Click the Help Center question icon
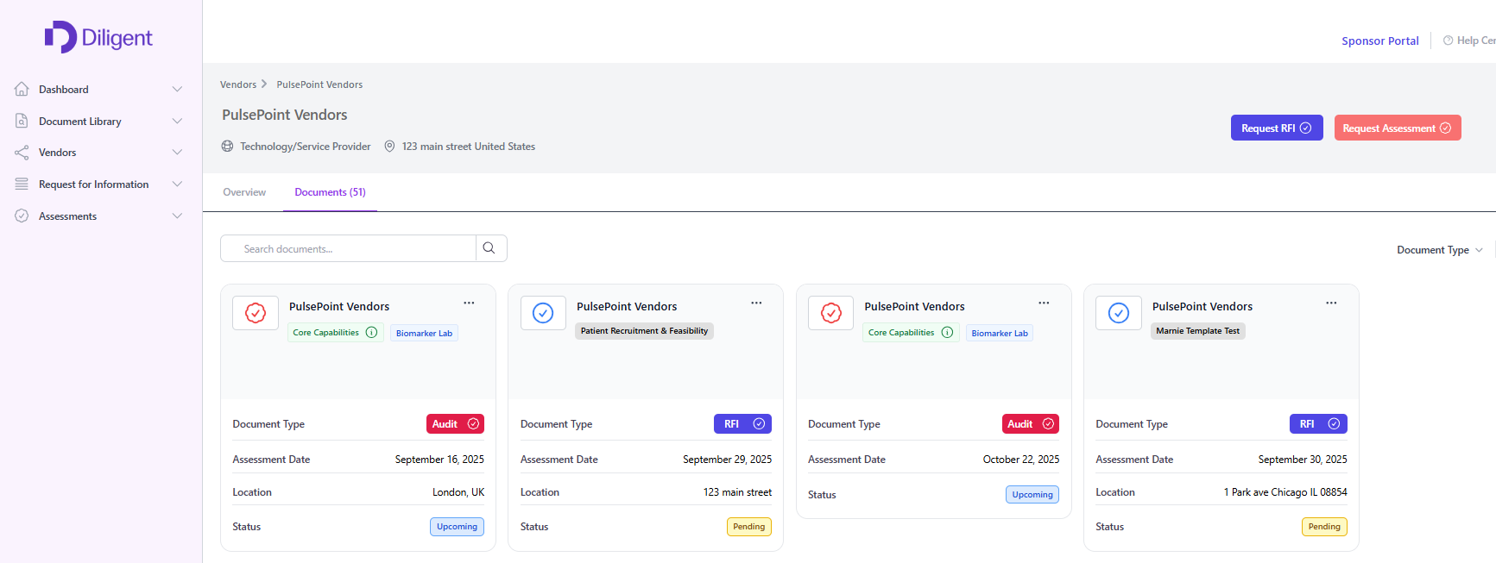 coord(1448,41)
